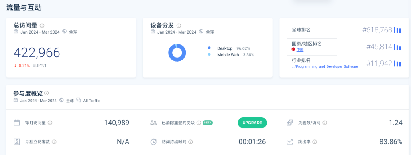Click calendar icon in 设备分发 card
Viewport: 411px width, 155px height.
pyautogui.click(x=153, y=32)
